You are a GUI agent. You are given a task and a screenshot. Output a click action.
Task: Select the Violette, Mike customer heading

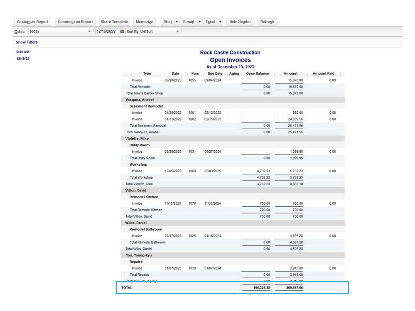point(233,139)
